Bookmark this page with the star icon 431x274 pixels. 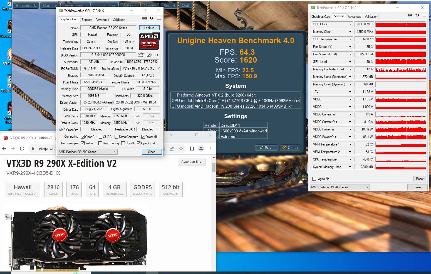click(x=181, y=149)
